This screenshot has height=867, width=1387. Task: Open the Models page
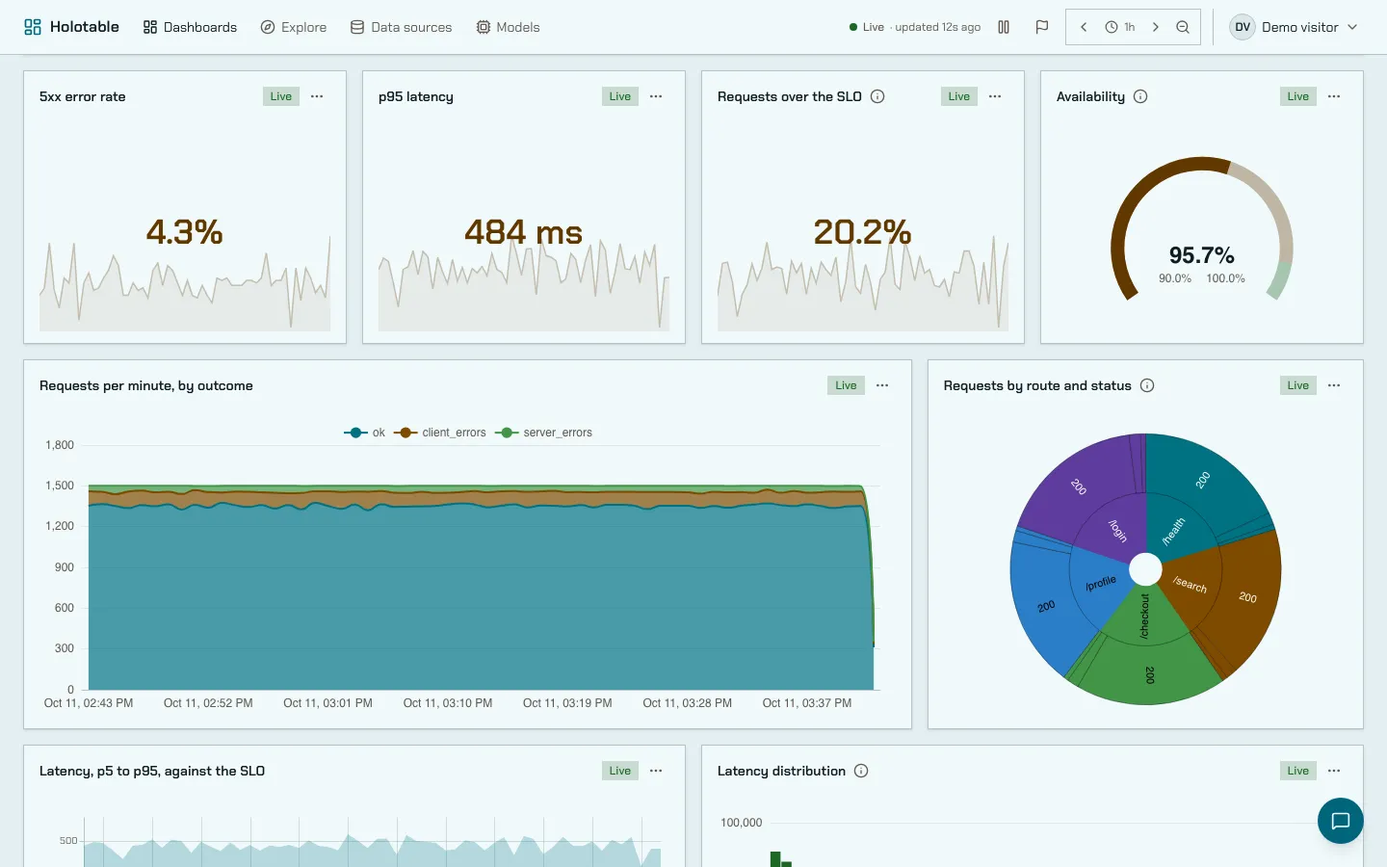[508, 27]
